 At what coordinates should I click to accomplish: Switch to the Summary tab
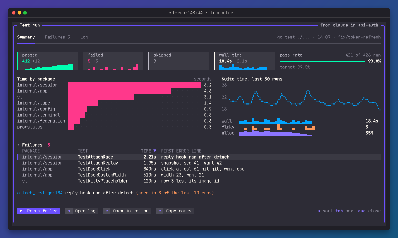[x=26, y=37]
